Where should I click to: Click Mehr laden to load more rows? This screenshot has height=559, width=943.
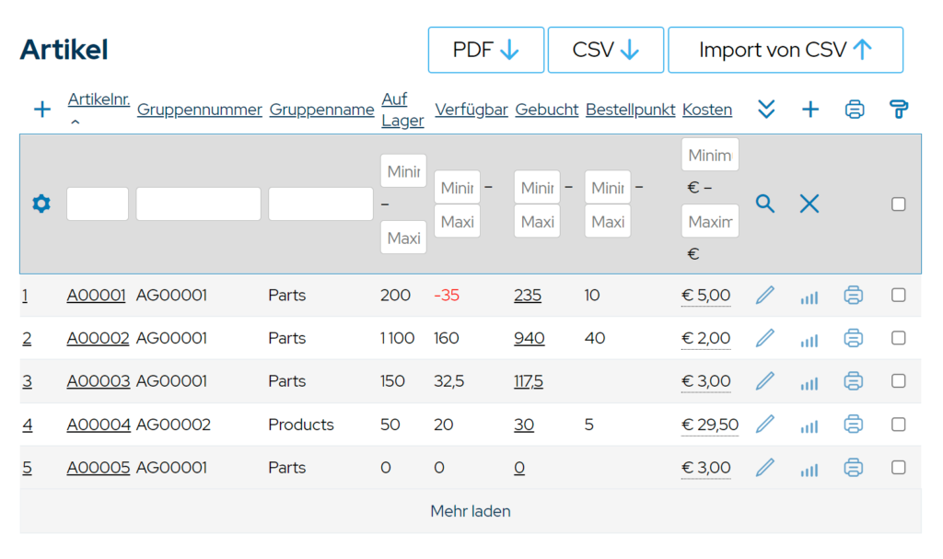tap(471, 511)
